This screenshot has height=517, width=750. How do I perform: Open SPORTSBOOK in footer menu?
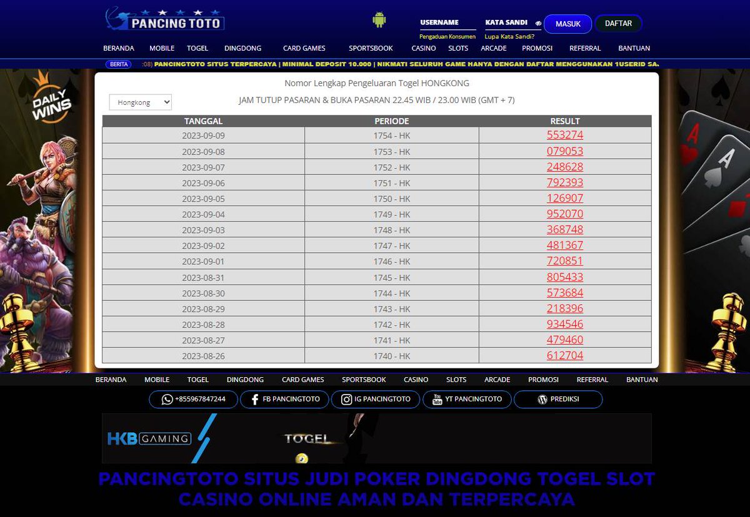click(364, 380)
